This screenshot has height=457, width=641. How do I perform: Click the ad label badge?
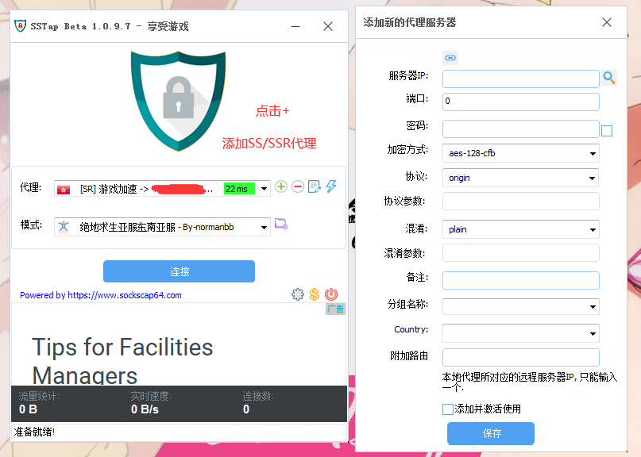click(x=335, y=309)
